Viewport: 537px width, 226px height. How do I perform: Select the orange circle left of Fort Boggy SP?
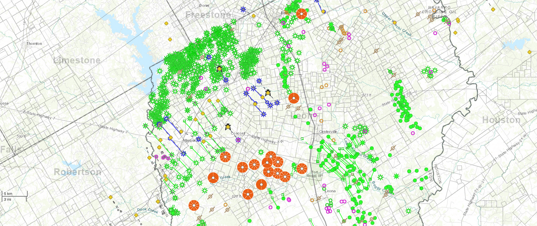point(302,168)
